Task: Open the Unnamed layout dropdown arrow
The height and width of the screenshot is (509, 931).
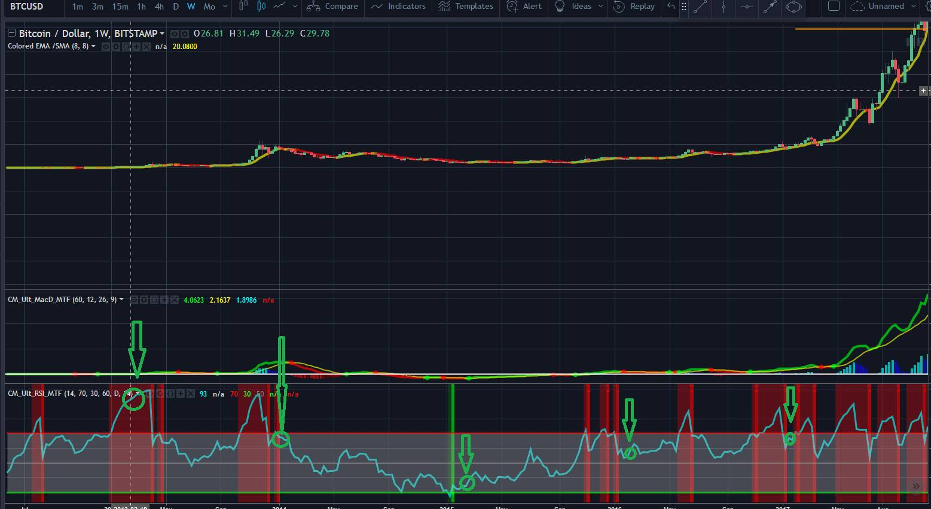Action: tap(914, 7)
